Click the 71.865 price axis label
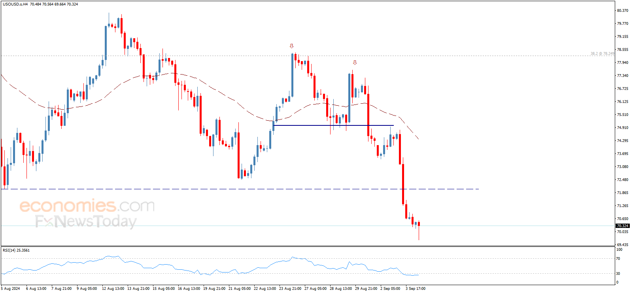631x293 pixels. coord(623,193)
